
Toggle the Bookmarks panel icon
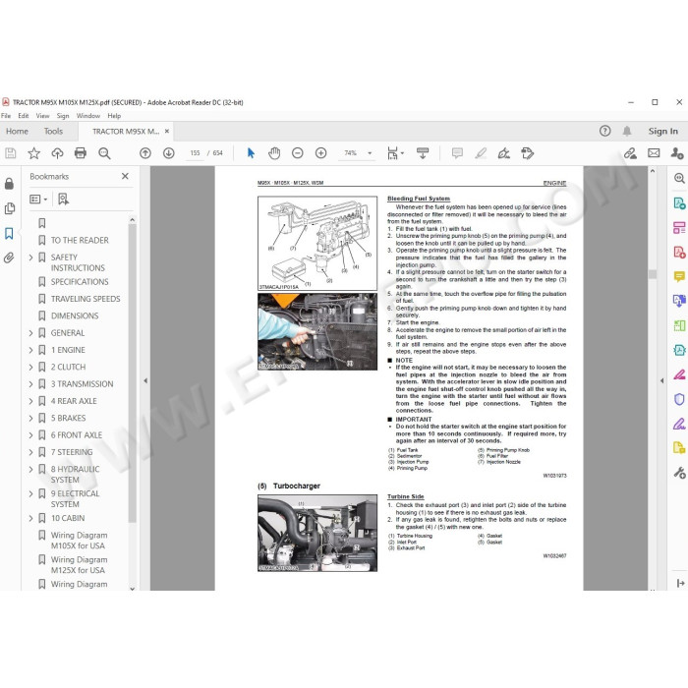point(9,233)
